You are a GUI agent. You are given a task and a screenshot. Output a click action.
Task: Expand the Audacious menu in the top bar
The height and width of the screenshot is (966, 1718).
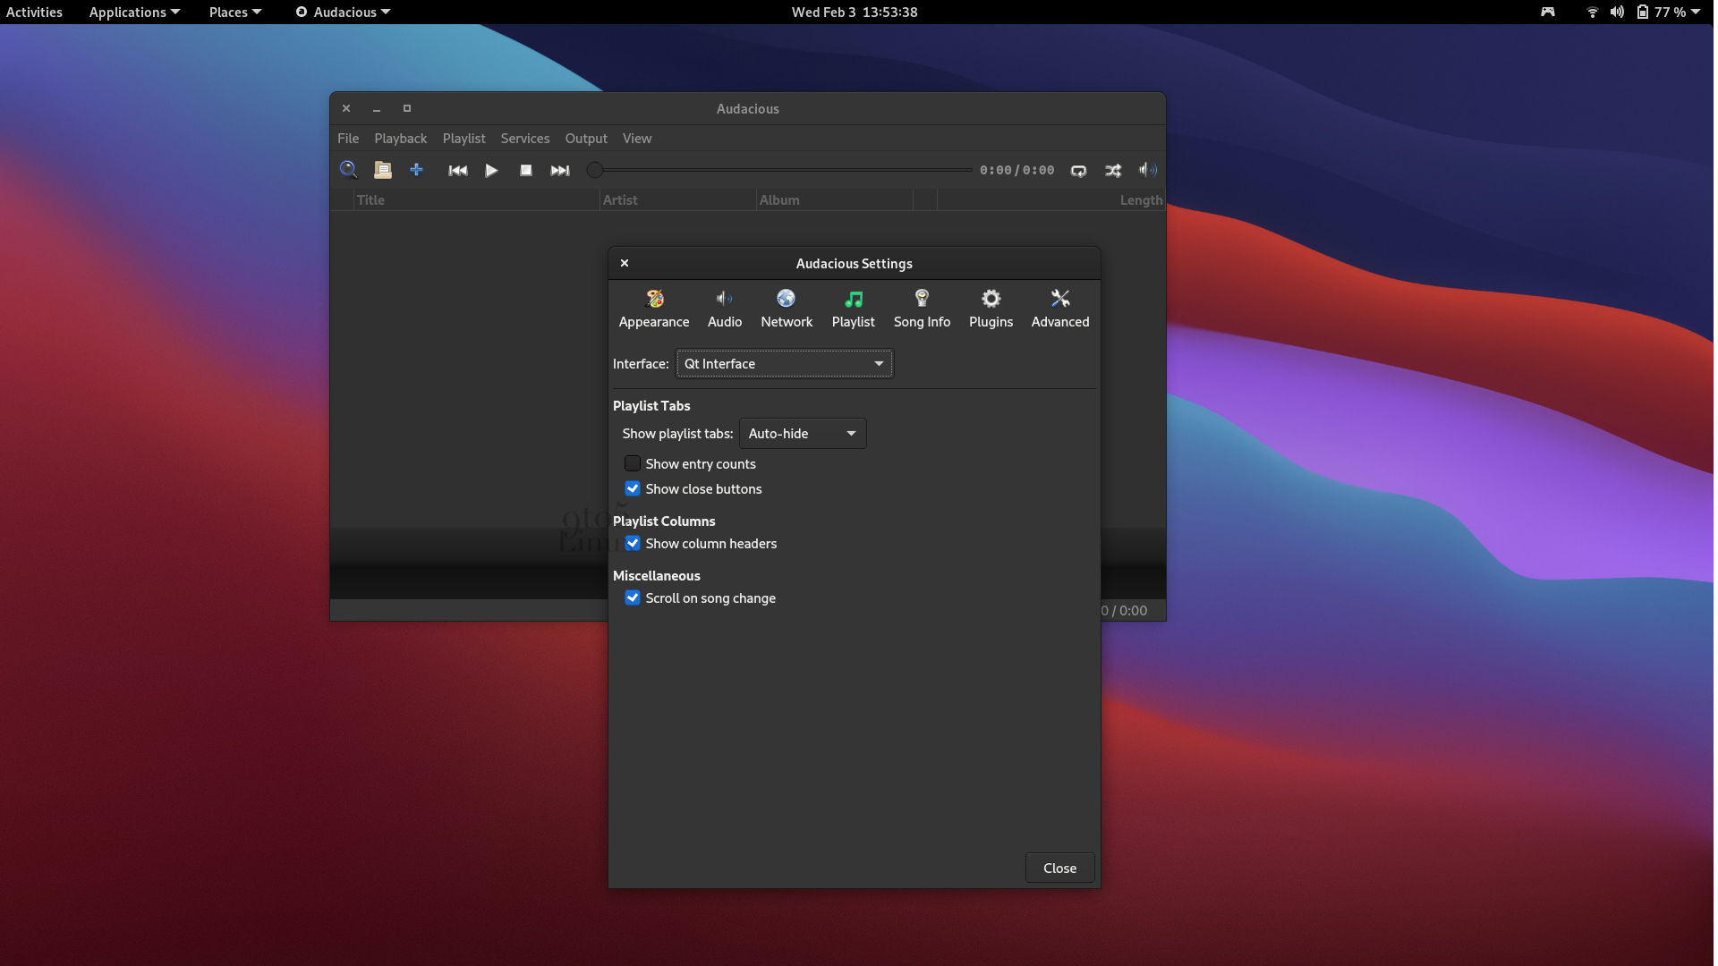click(342, 12)
